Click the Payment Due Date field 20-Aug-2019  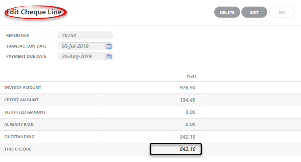[x=81, y=57]
